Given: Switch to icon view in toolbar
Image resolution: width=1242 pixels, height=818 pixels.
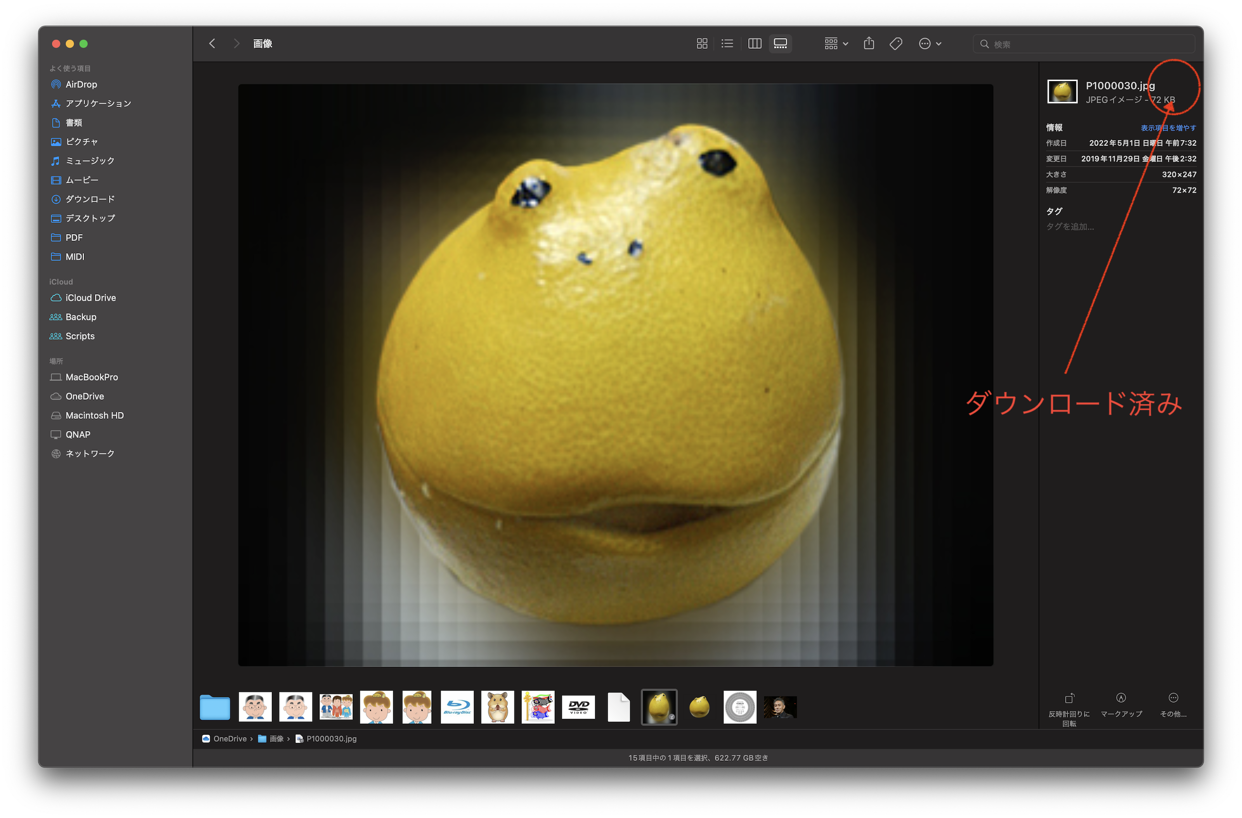Looking at the screenshot, I should [x=702, y=44].
